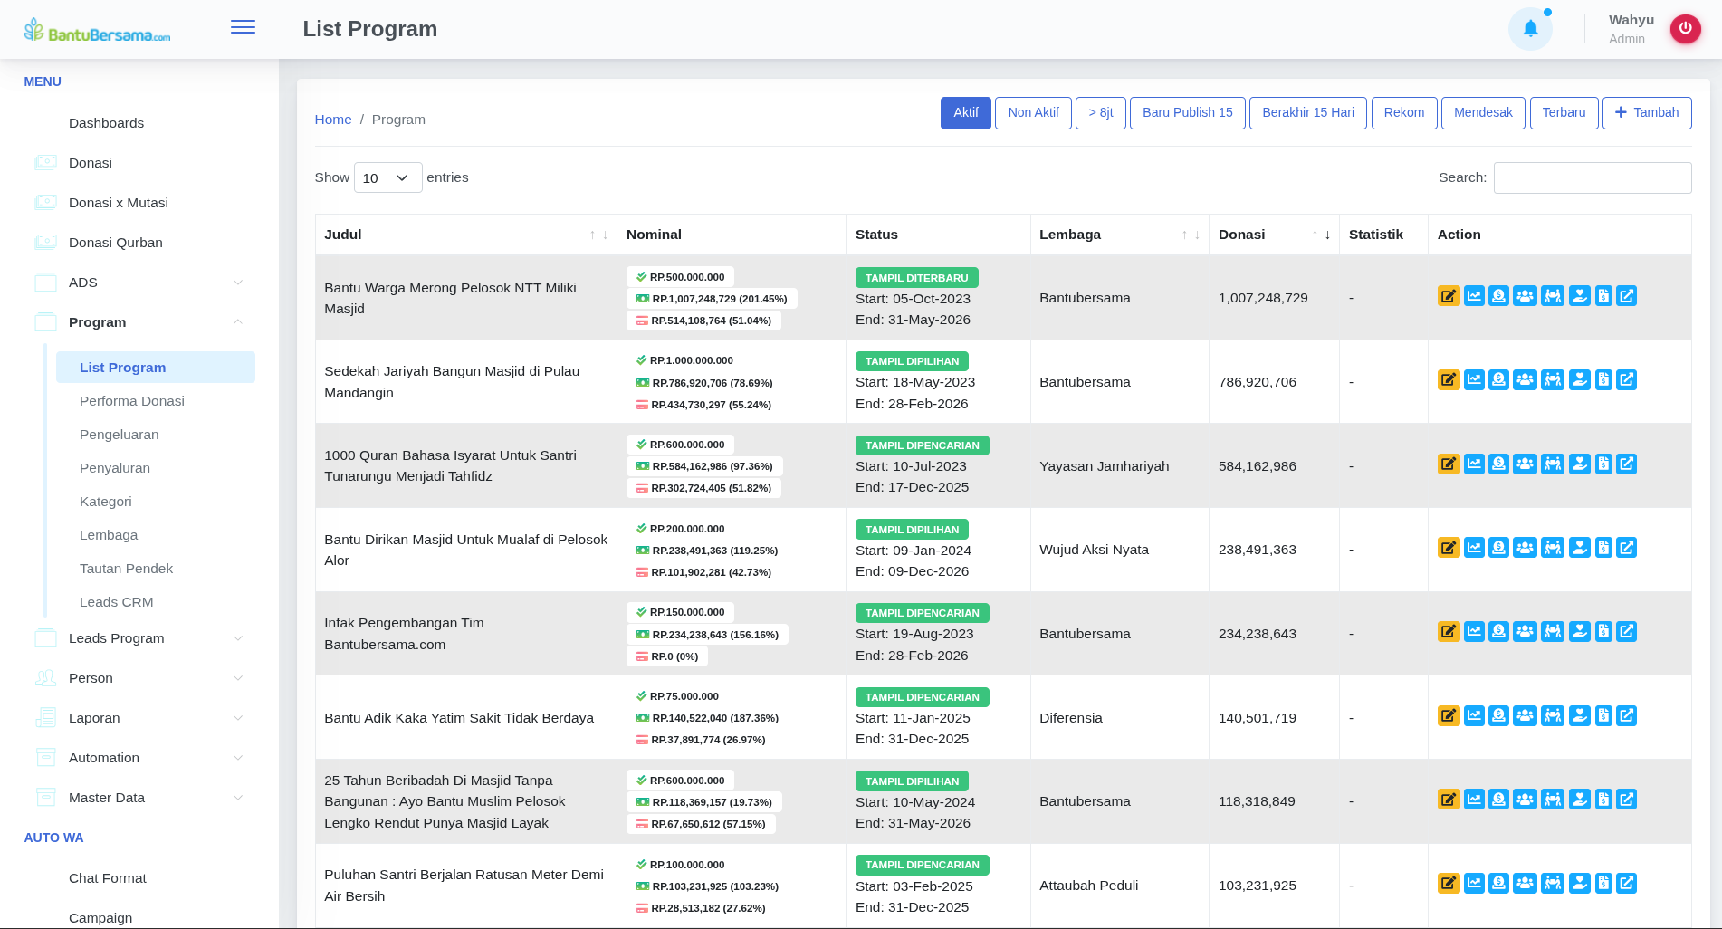Viewport: 1722px width, 929px height.
Task: Open external link for Sedekah Jariyah row
Action: click(x=1626, y=380)
